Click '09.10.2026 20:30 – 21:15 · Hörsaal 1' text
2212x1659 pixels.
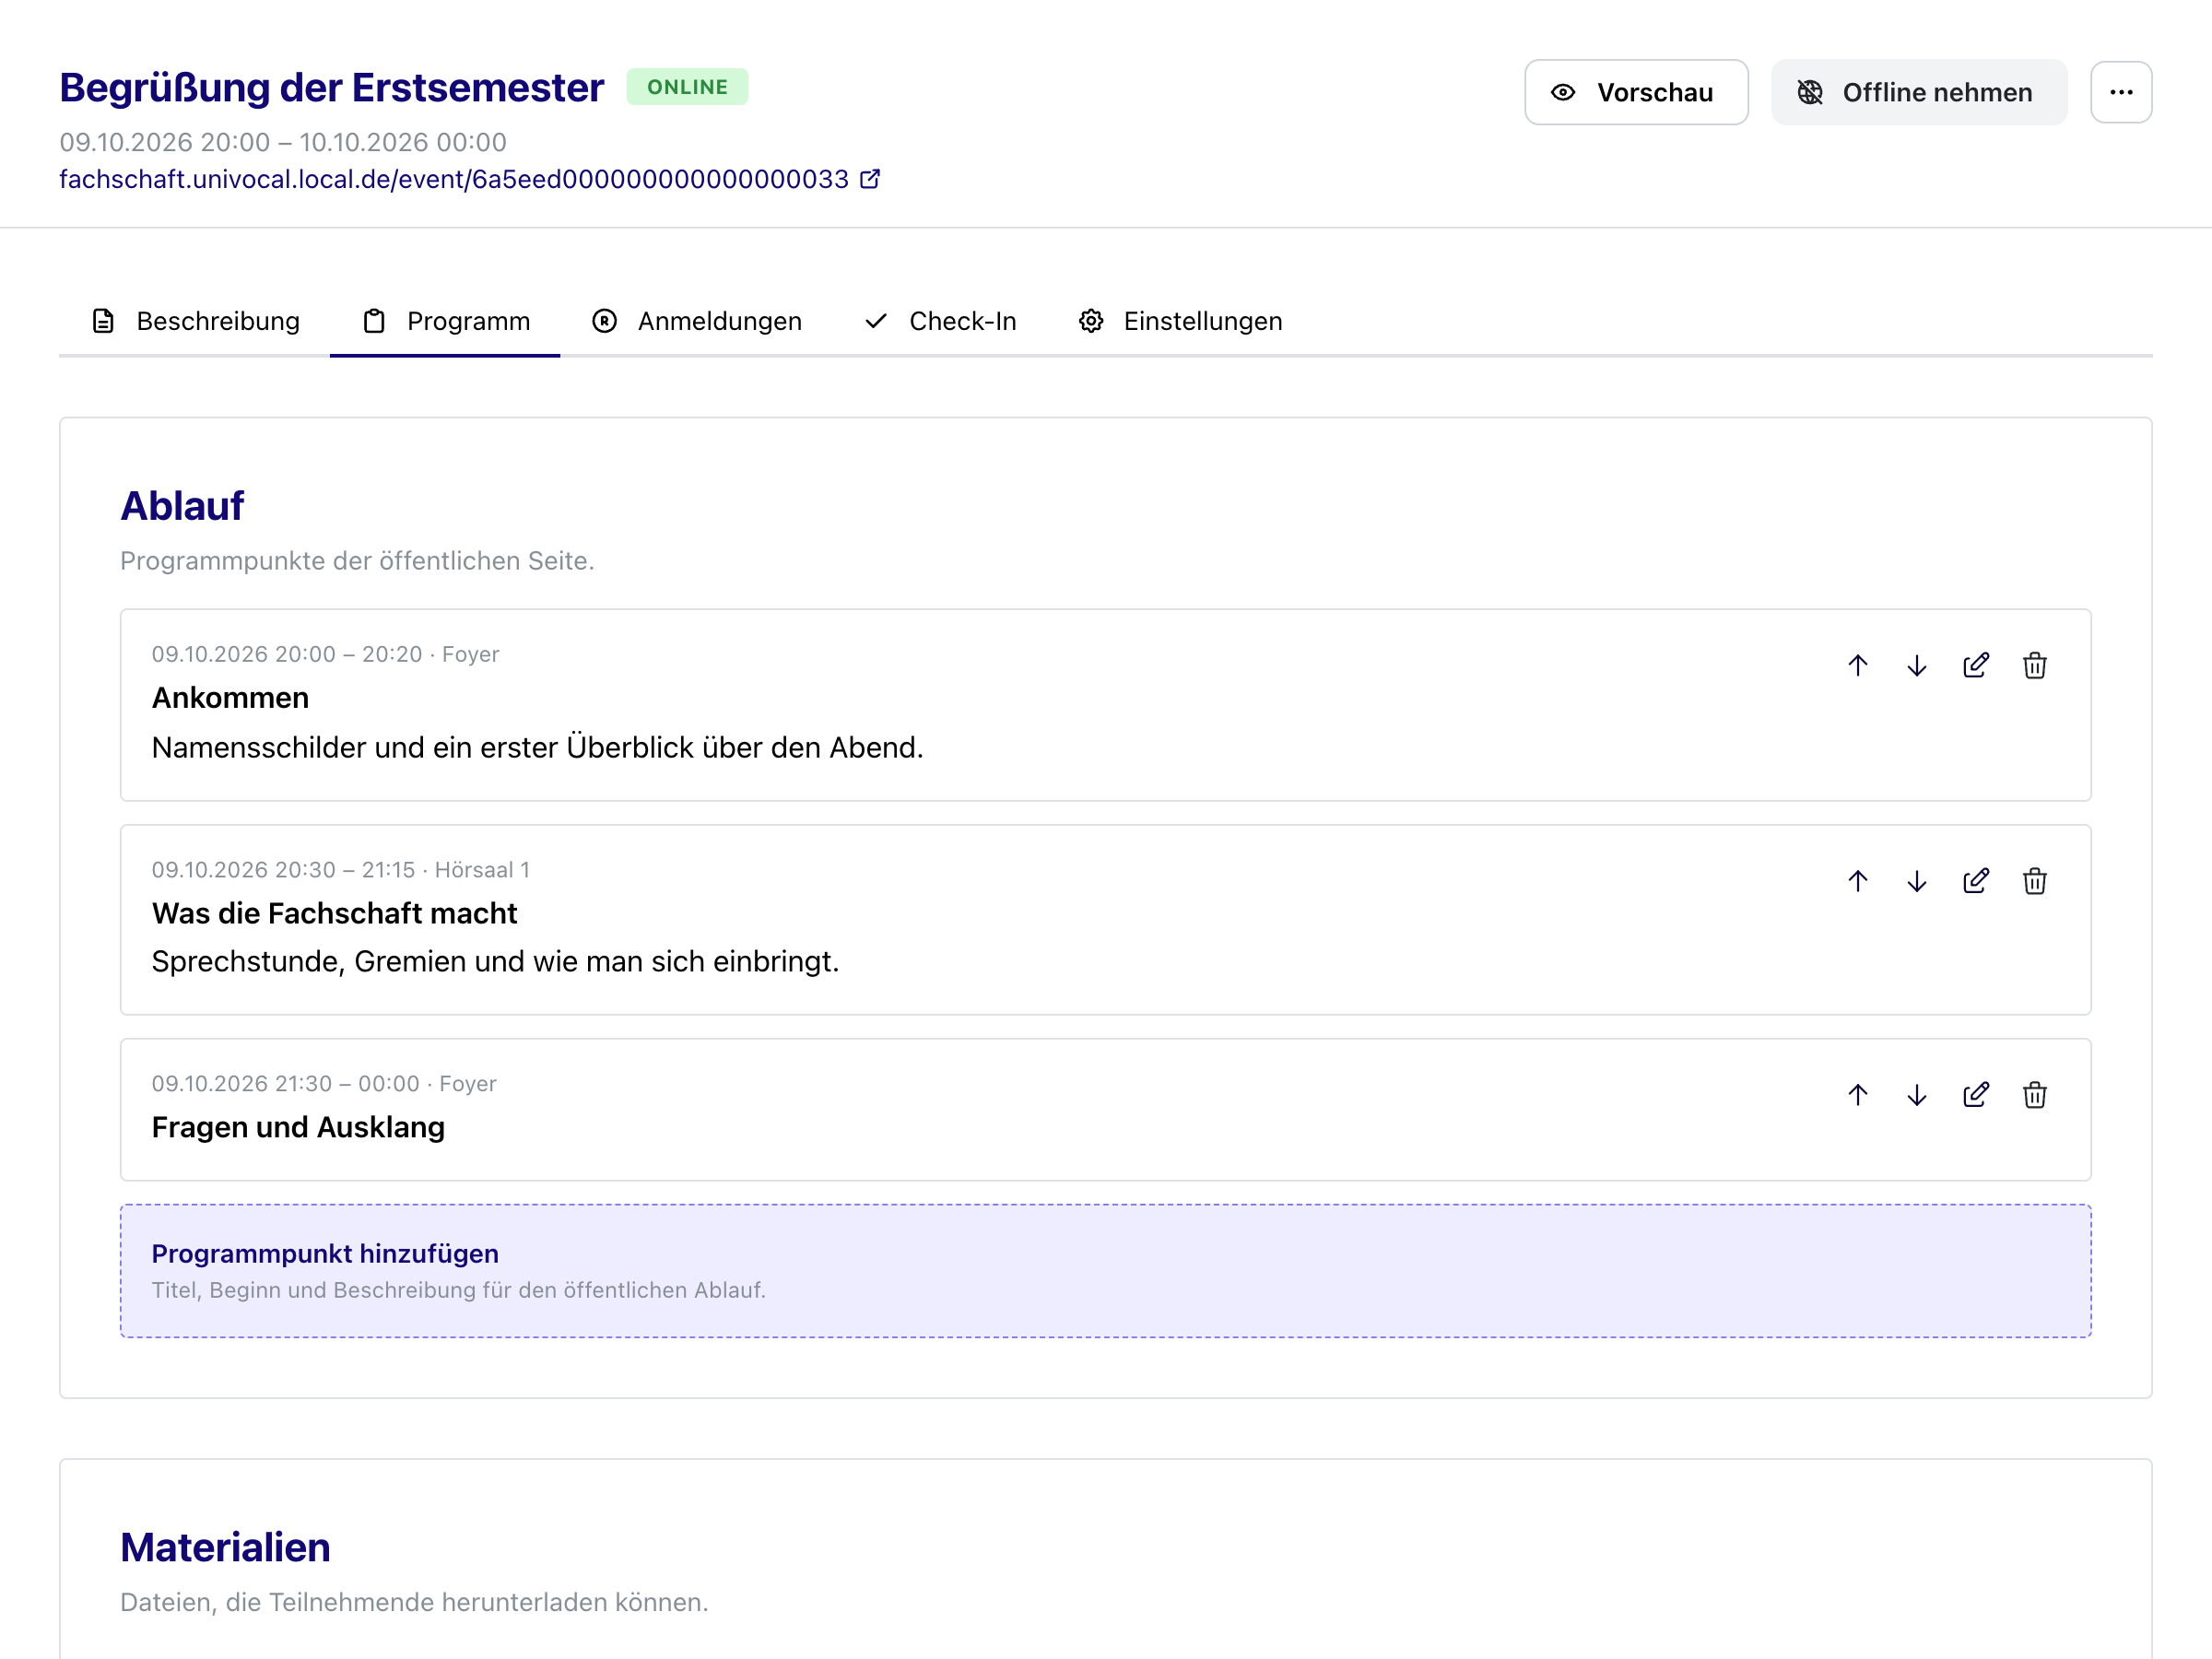pos(340,870)
